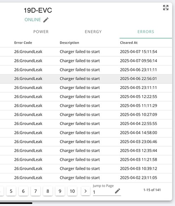Select the error row cleared 2025-04-06 22:56:01

pyautogui.click(x=86, y=79)
